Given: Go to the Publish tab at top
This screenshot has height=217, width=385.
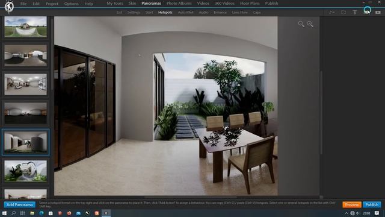Looking at the screenshot, I should coord(271,3).
